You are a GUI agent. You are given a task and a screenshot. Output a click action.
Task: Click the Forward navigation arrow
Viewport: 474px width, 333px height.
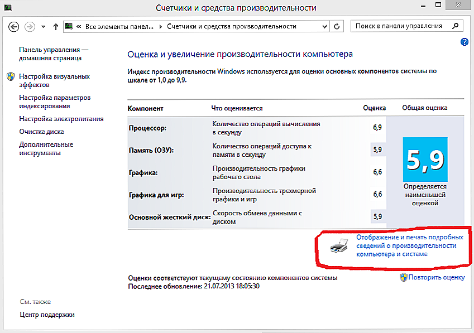pos(30,27)
